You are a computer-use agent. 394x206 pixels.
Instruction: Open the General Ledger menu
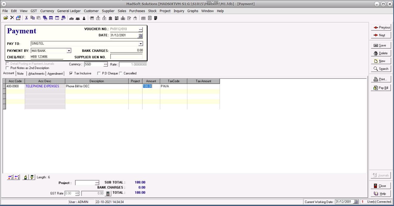coord(69,11)
